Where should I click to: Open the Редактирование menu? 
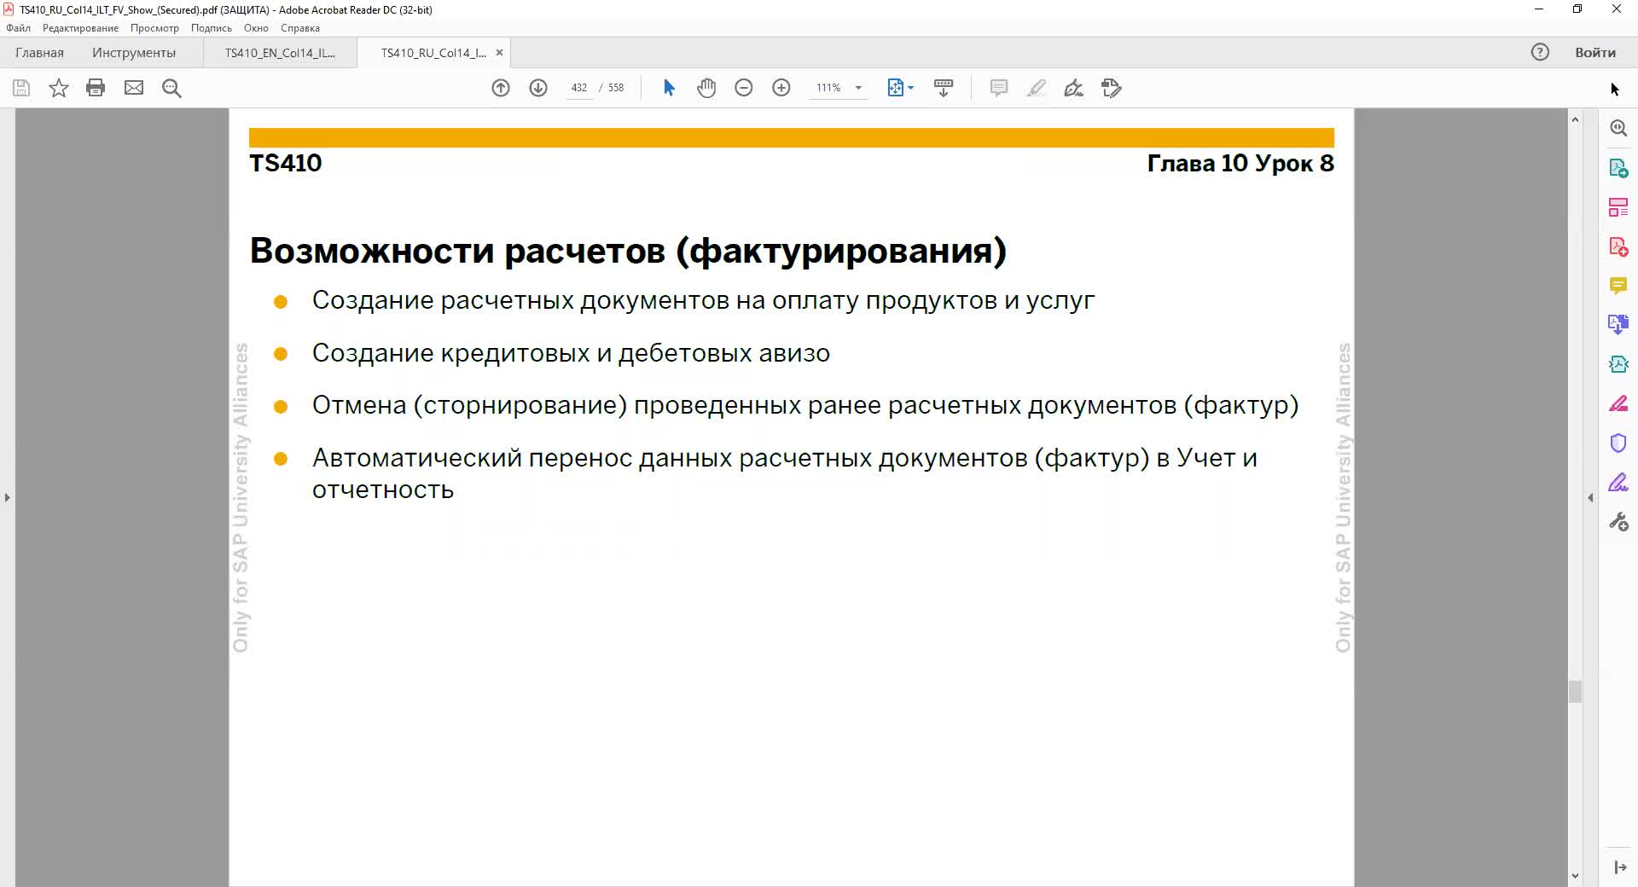pyautogui.click(x=80, y=28)
